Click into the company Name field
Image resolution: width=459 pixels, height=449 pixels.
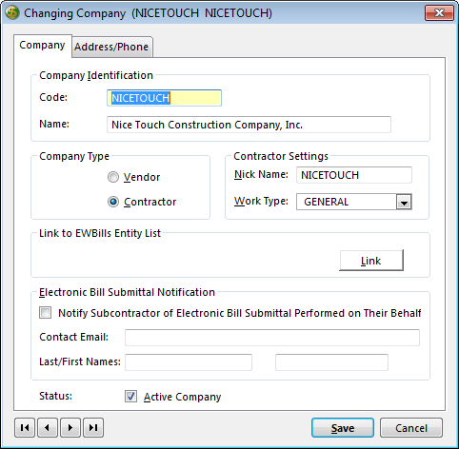[249, 125]
